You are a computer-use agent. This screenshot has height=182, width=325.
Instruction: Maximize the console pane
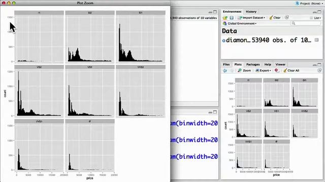[x=215, y=112]
